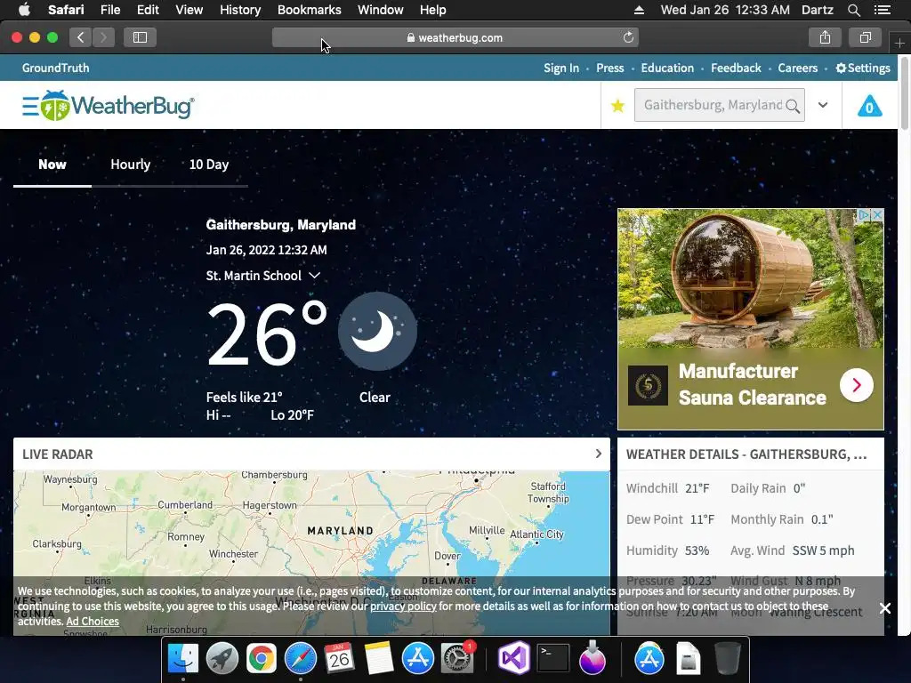Click the GroundTruth link

56,68
